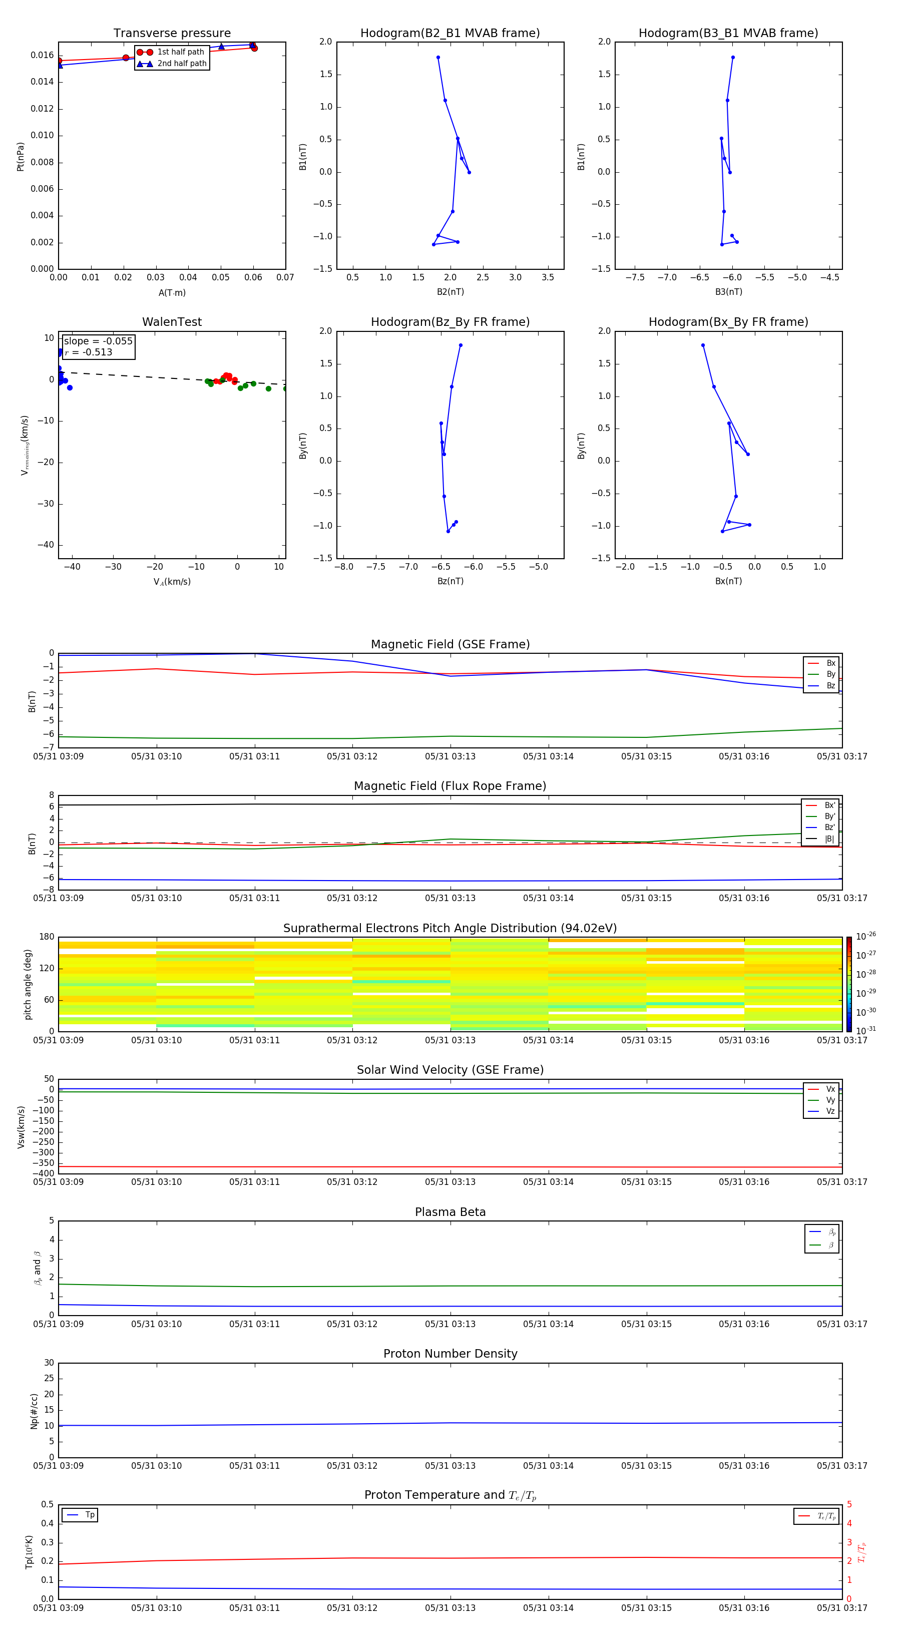This screenshot has height=1652, width=901.
Task: Click the Proton Number Density title
Action: (x=449, y=1354)
